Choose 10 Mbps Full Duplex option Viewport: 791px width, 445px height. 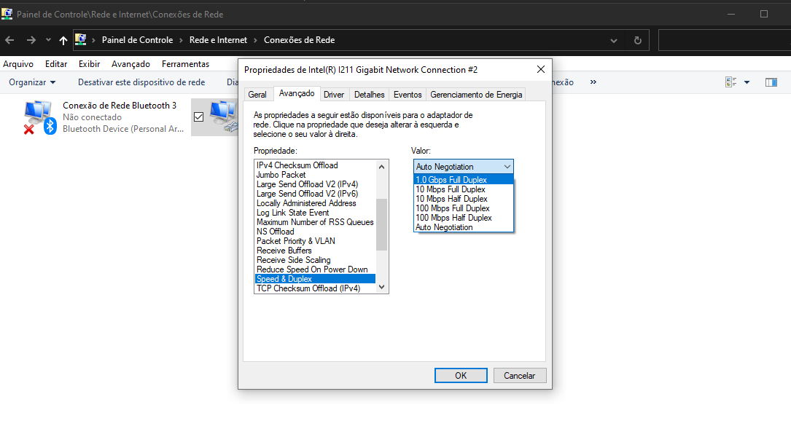click(x=463, y=189)
